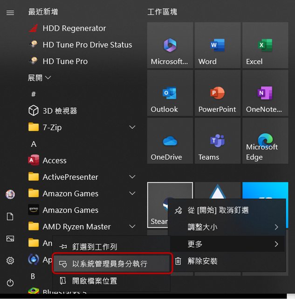The height and width of the screenshot is (299, 295).
Task: Open the Microsoft Edge tile
Action: click(265, 141)
